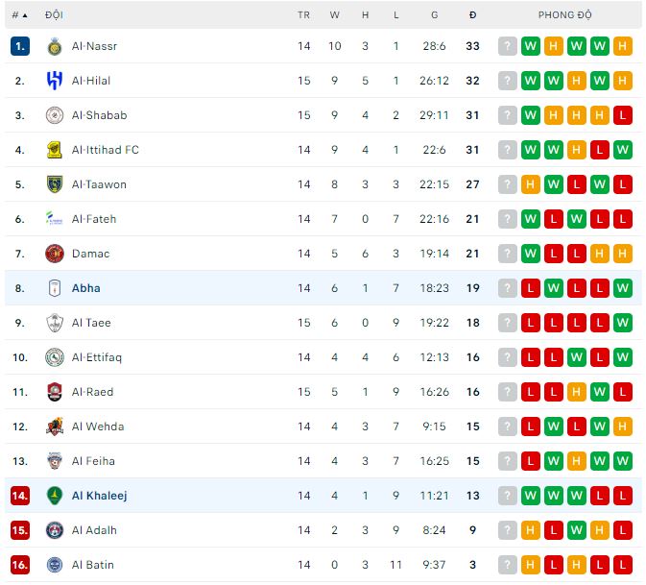Click the Al Wehda team logo
The width and height of the screenshot is (646, 585).
click(55, 427)
